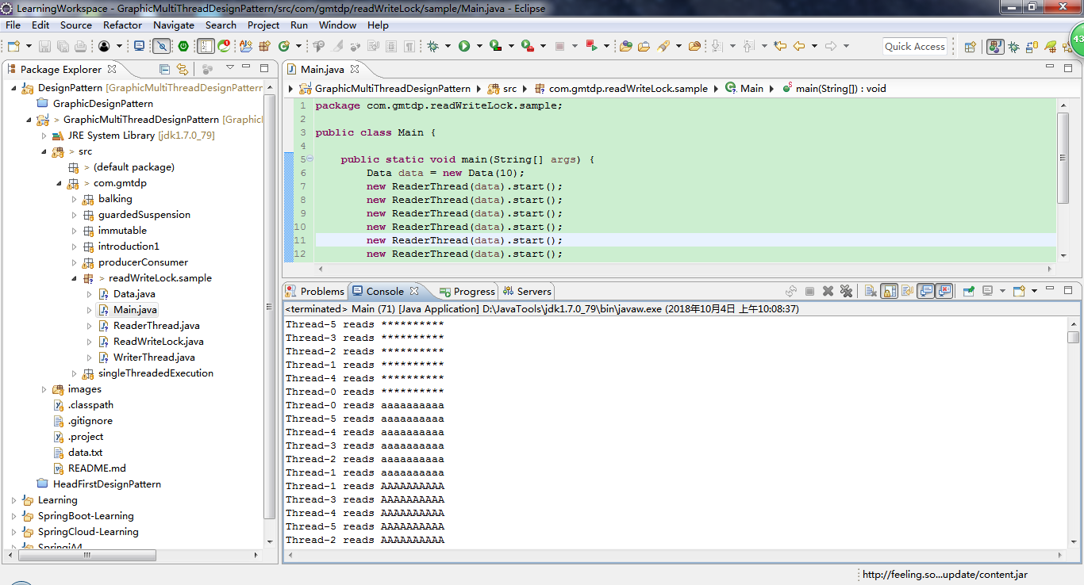Screen dimensions: 1084x585
Task: Switch to the Progress tab
Action: [x=468, y=291]
